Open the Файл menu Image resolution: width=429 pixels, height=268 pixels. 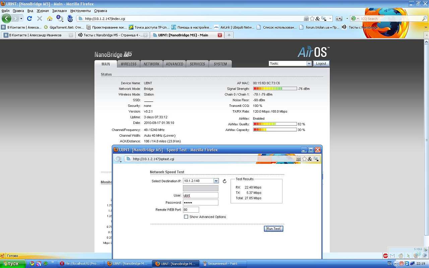point(5,11)
